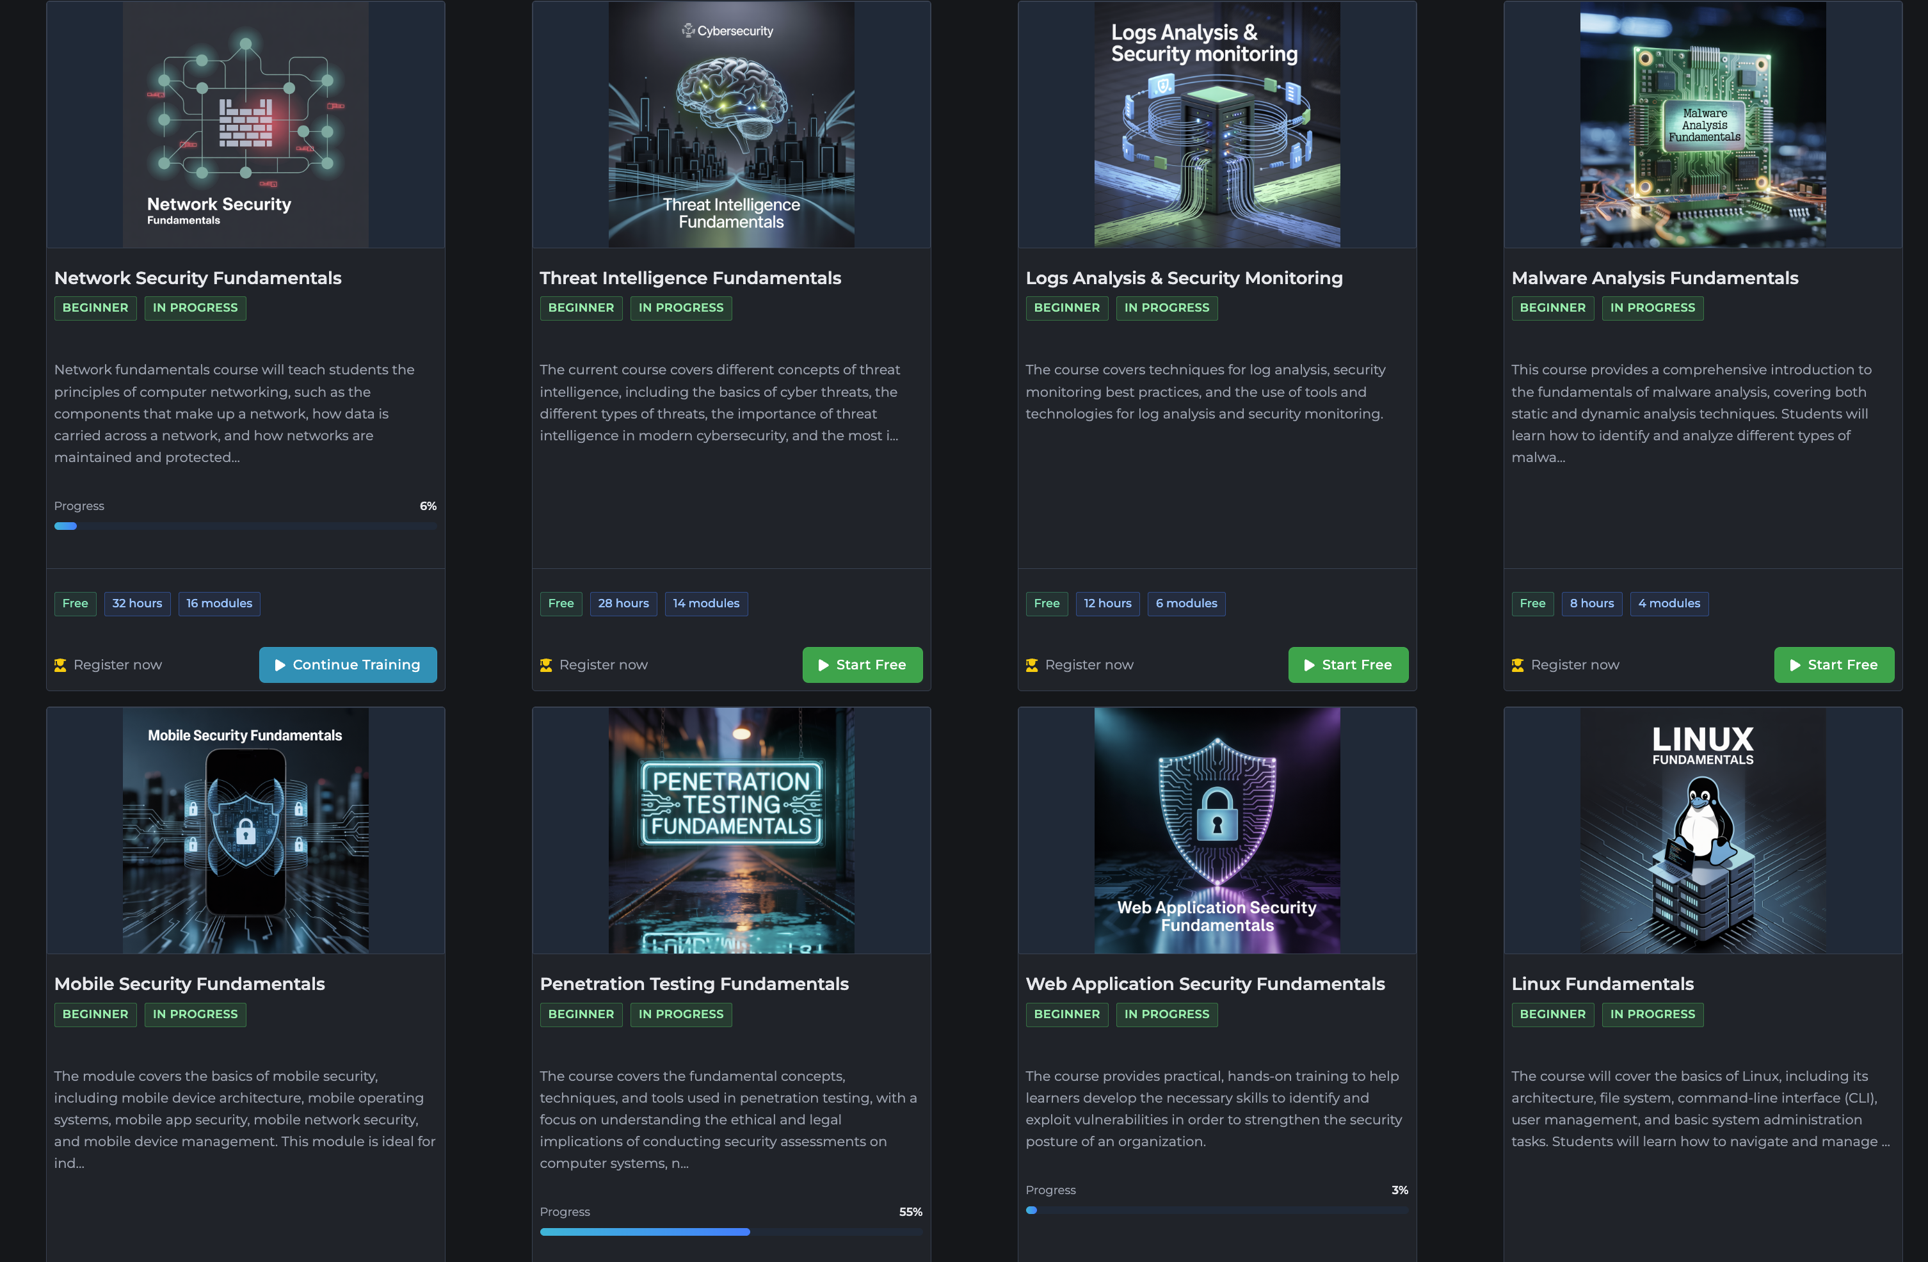Click BEGINNER badge on Threat Intelligence card
The height and width of the screenshot is (1262, 1928).
581,308
